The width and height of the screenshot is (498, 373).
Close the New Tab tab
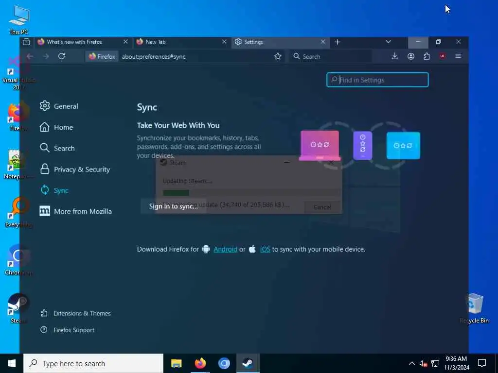[224, 42]
